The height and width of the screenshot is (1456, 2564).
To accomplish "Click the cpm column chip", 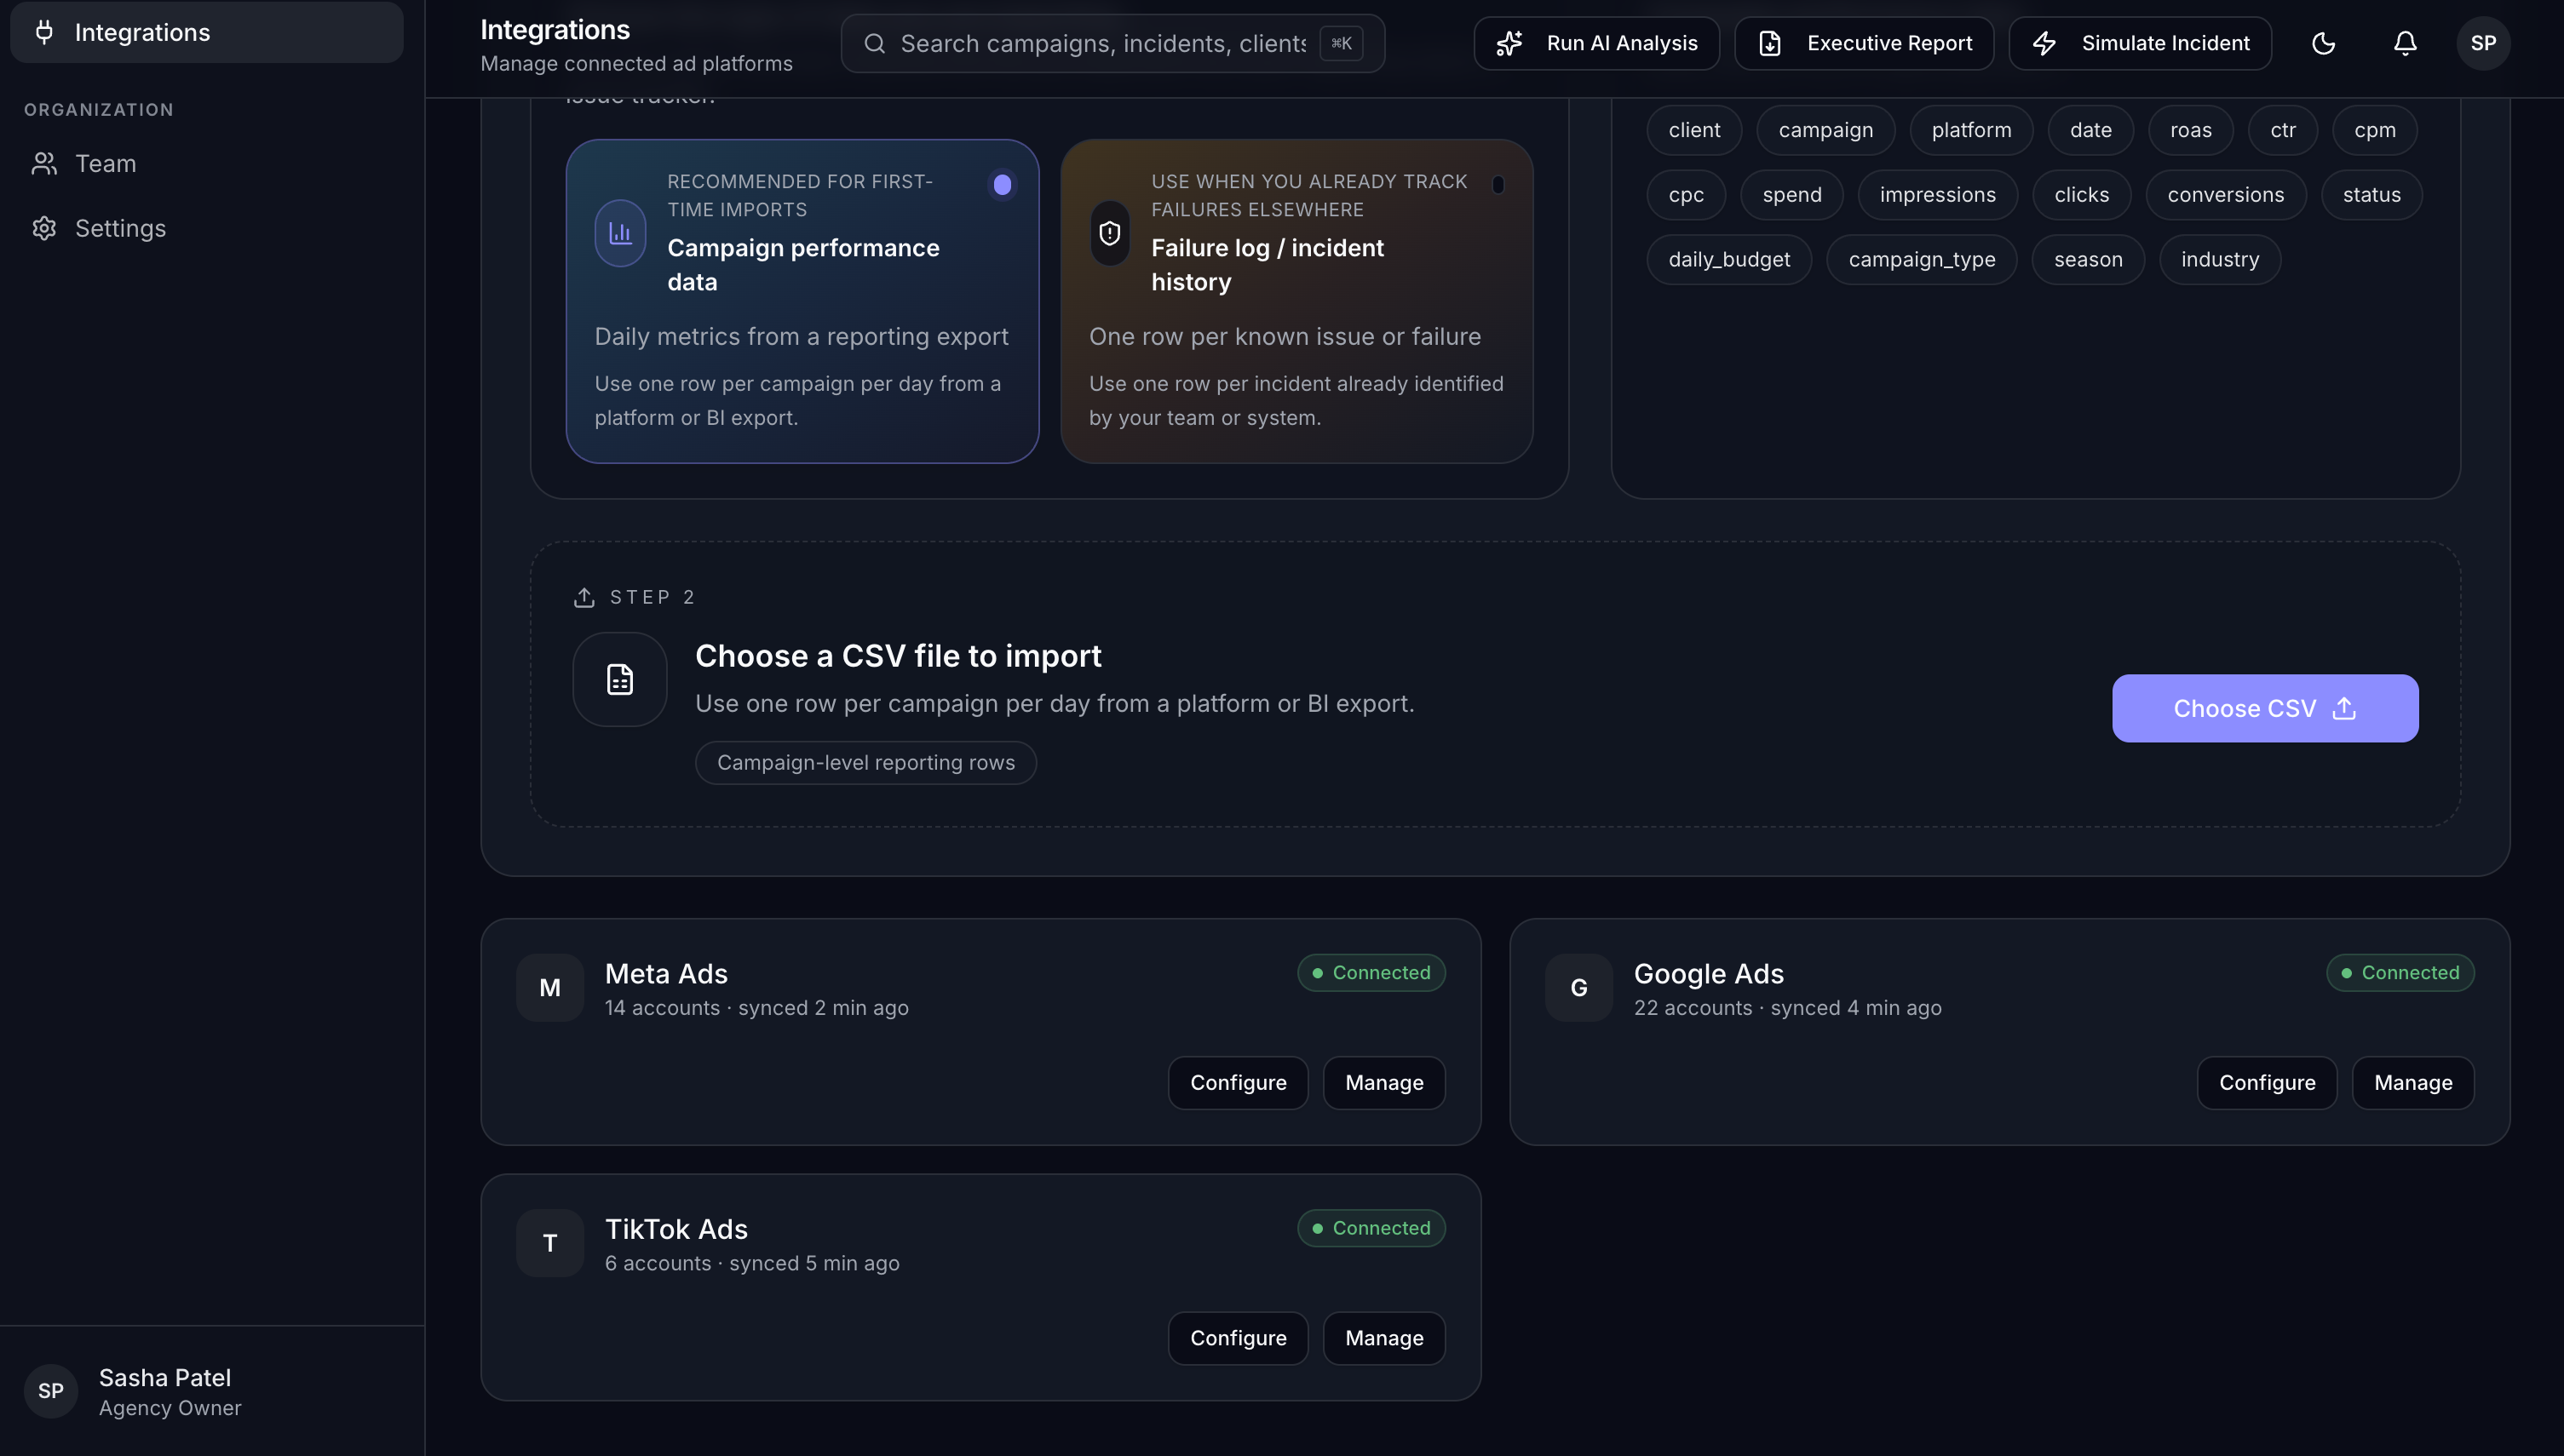I will (x=2374, y=130).
